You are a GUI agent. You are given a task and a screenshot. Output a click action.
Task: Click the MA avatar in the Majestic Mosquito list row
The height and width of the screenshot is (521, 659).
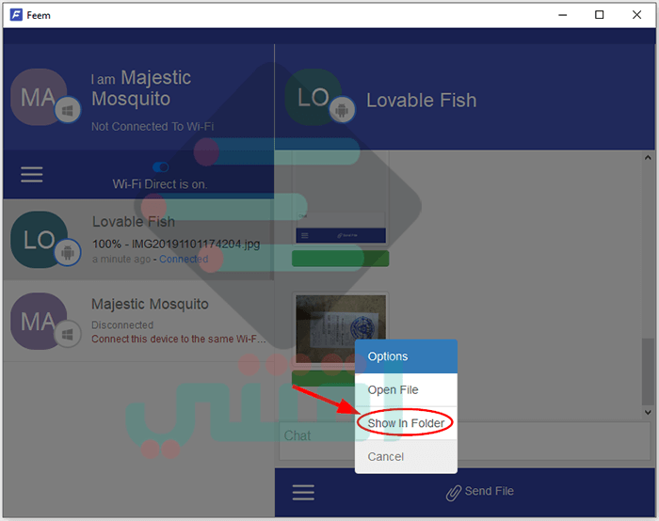39,322
